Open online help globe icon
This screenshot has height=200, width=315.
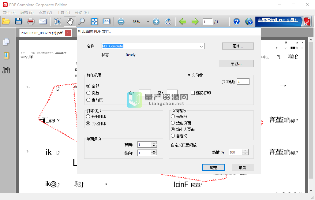[249, 21]
